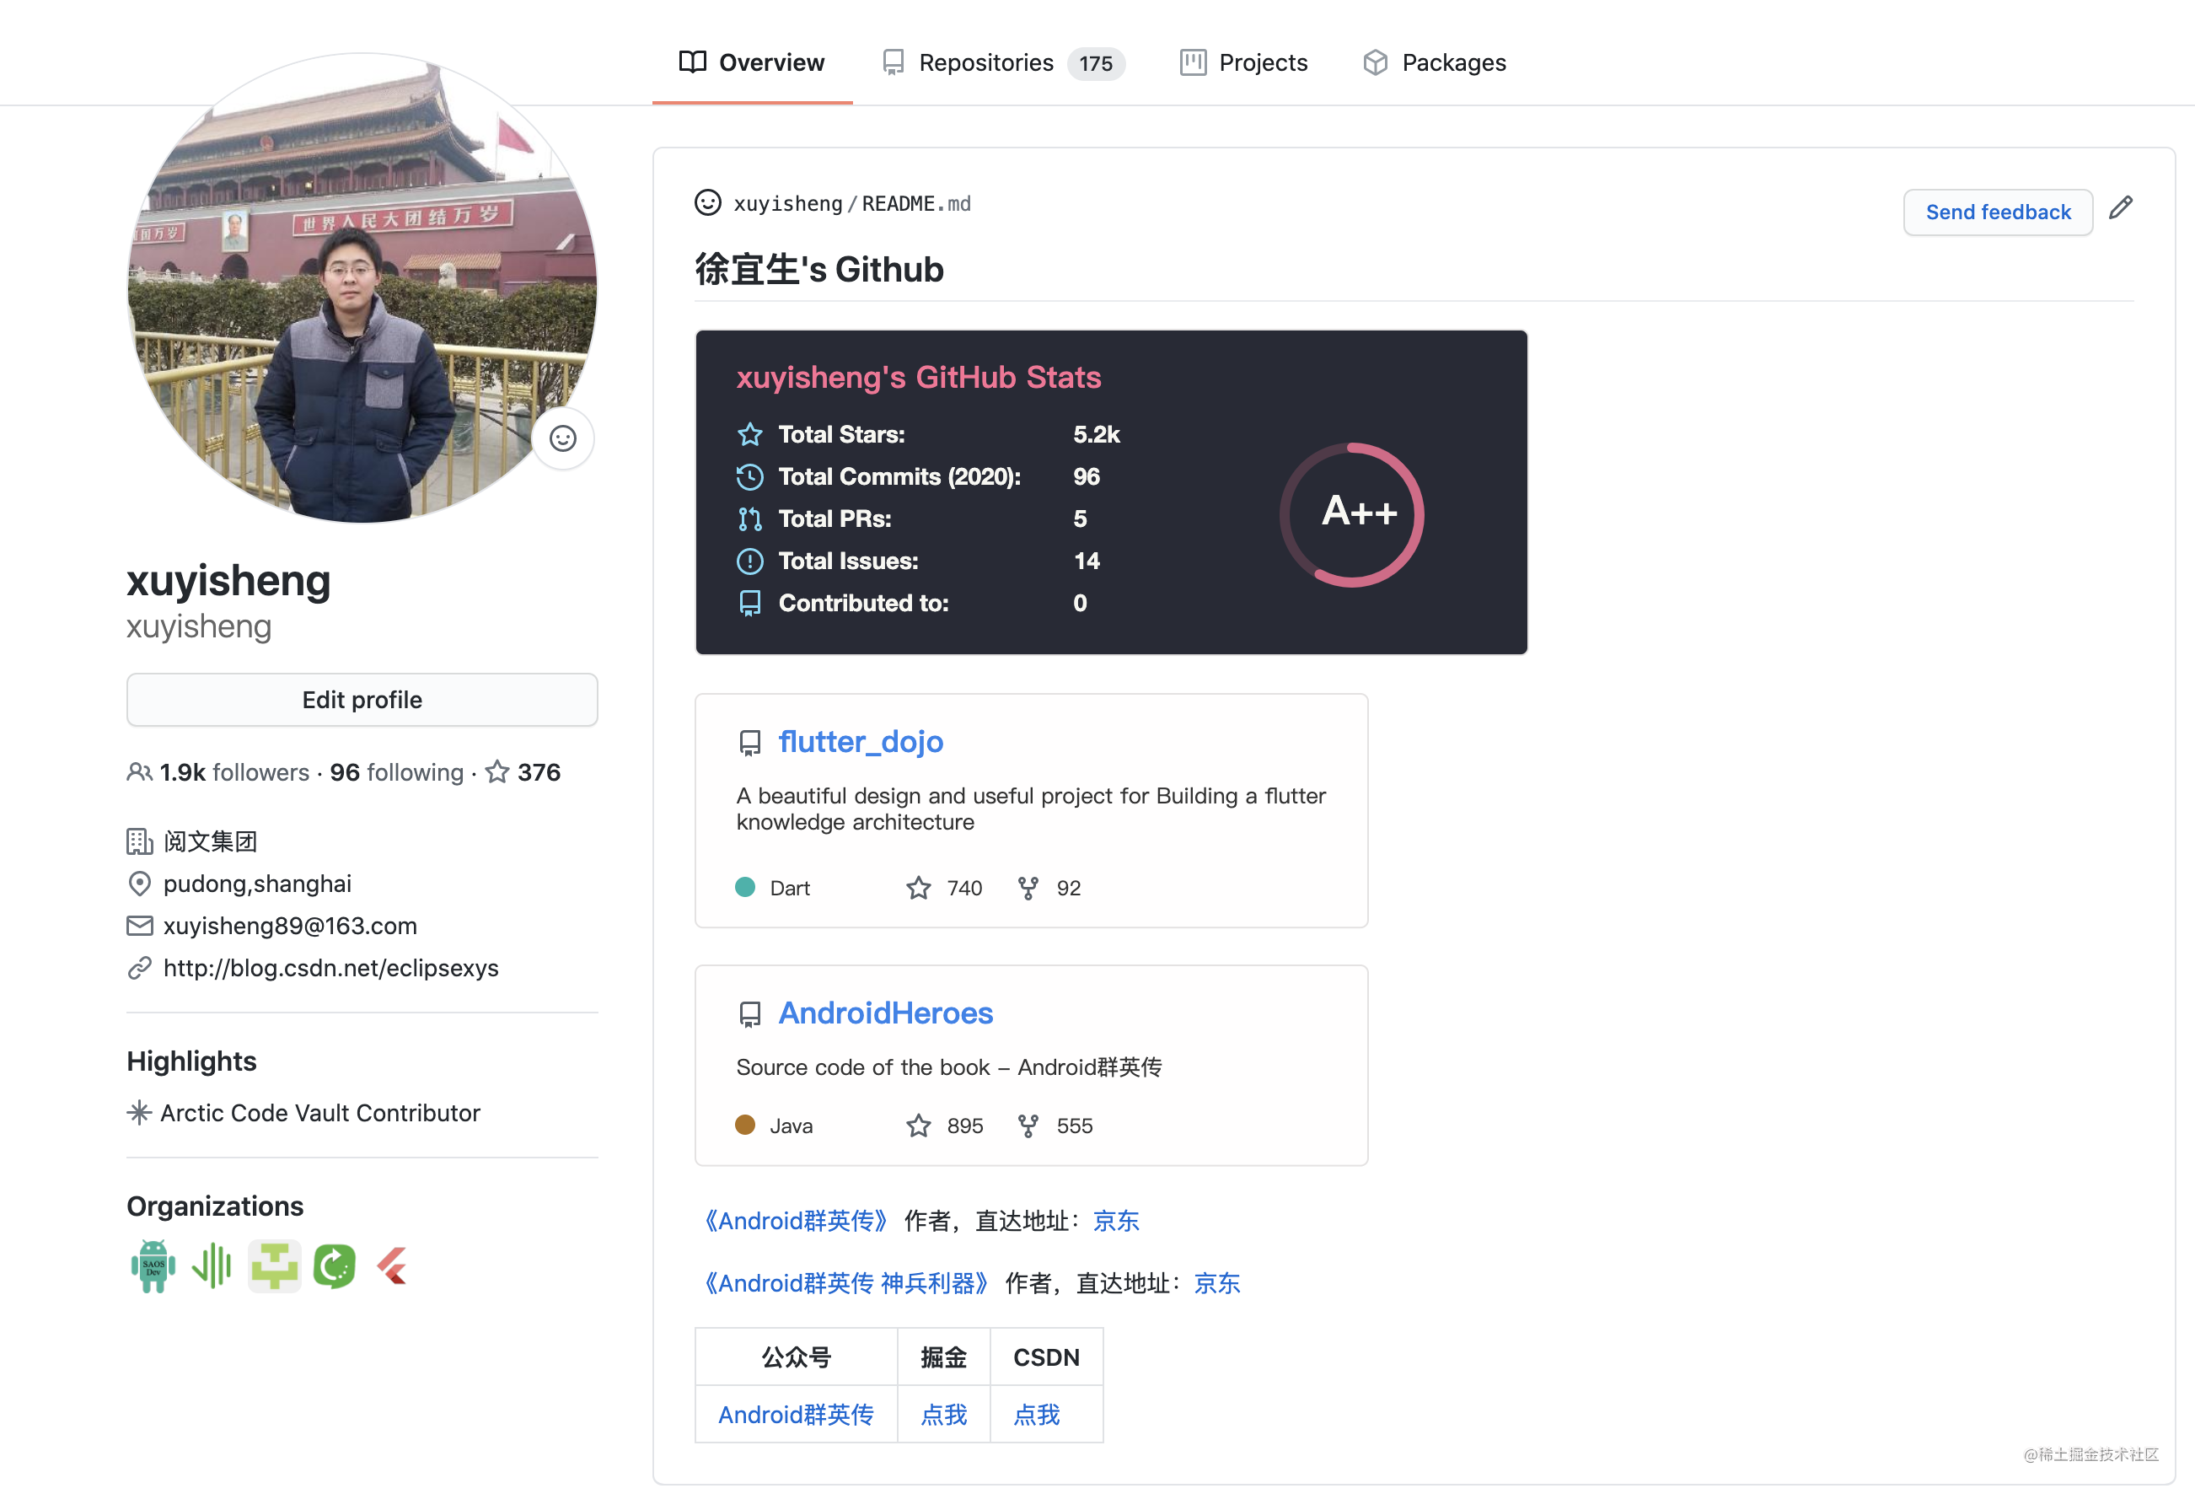This screenshot has height=1499, width=2195.
Task: Click the Contributed to repo icon
Action: [750, 604]
